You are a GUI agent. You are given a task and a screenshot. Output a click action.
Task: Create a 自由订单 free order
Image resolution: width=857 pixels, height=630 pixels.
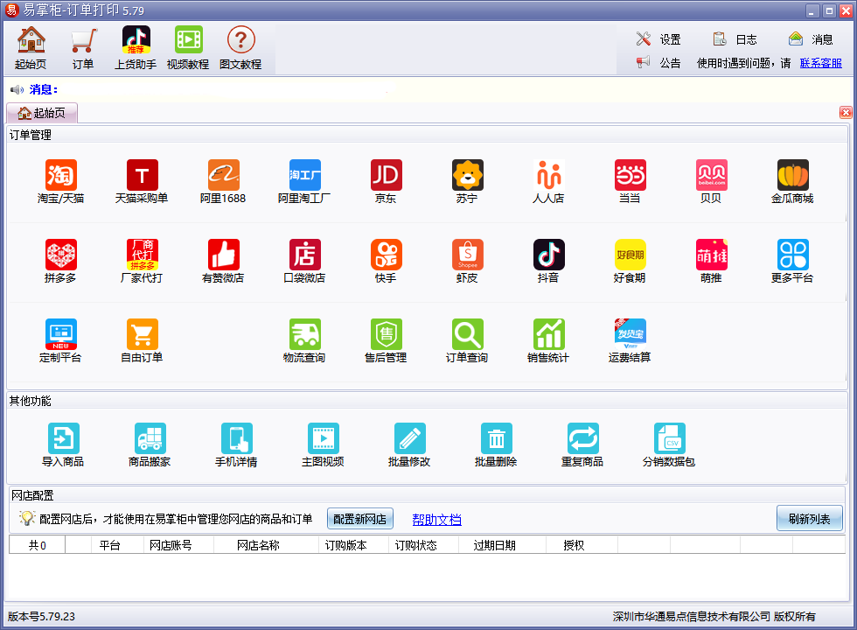point(142,340)
